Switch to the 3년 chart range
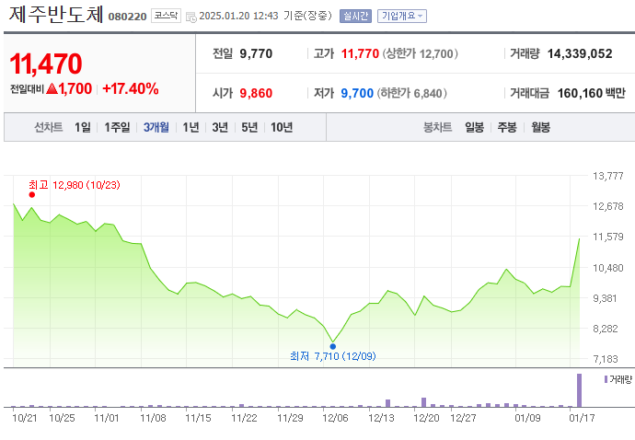The height and width of the screenshot is (440, 635). pos(220,127)
